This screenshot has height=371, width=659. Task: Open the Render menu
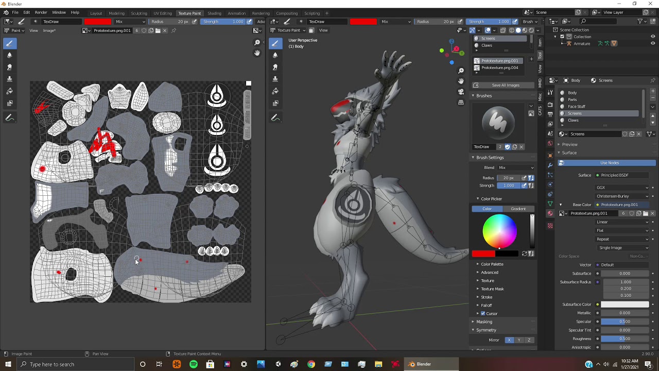[41, 12]
